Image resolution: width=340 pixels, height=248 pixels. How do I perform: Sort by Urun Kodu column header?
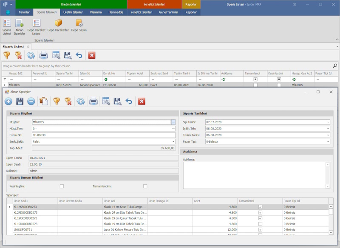coord(35,201)
